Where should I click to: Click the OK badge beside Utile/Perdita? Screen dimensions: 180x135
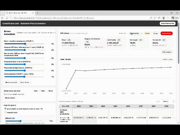point(119,40)
